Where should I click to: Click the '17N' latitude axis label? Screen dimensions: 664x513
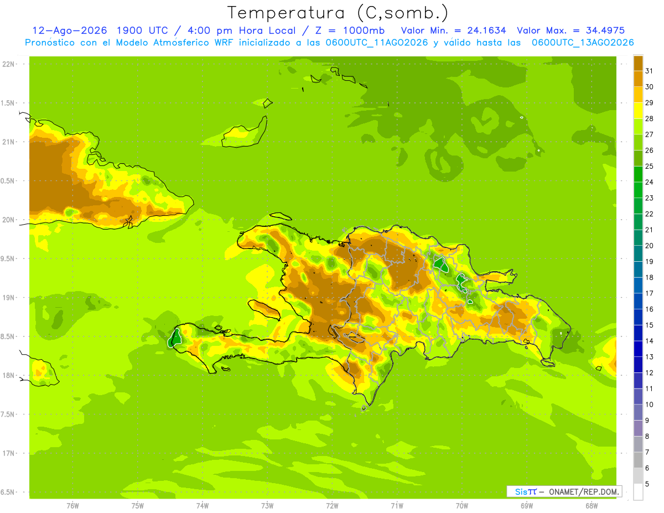click(x=8, y=453)
